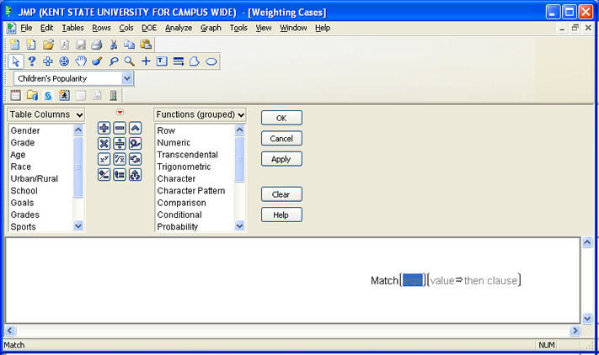Click the 'then clause' placeholder
The width and height of the screenshot is (599, 355).
[490, 281]
